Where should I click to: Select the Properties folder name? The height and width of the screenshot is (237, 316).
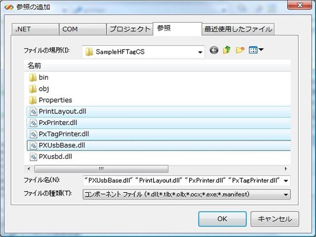tap(55, 100)
